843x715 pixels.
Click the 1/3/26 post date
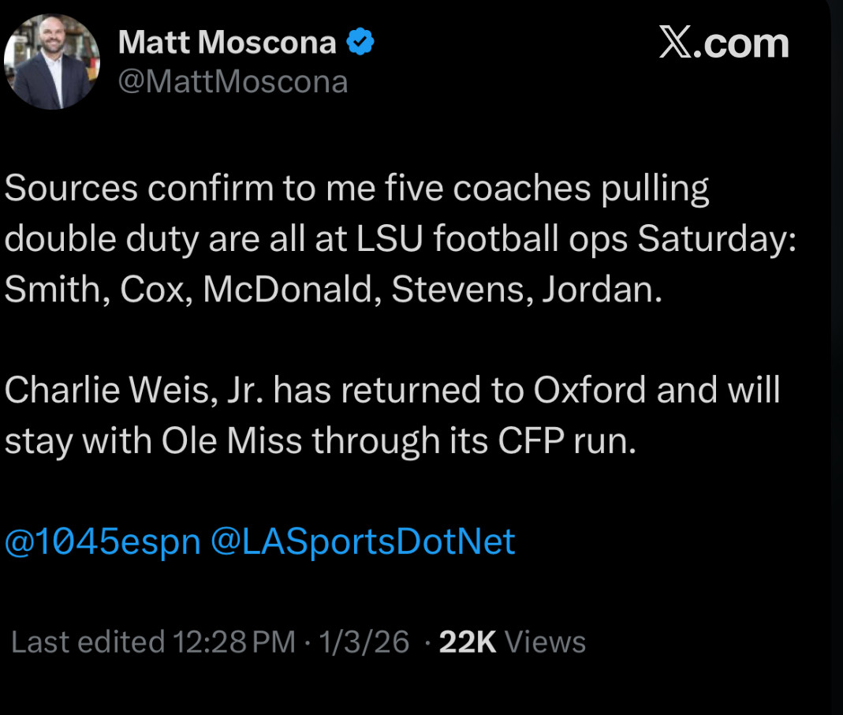(364, 642)
